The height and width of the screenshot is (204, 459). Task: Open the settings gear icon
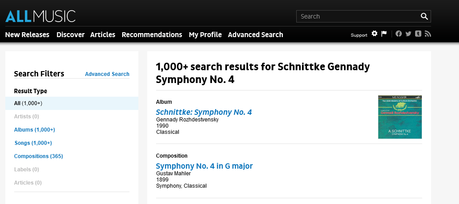pos(375,34)
